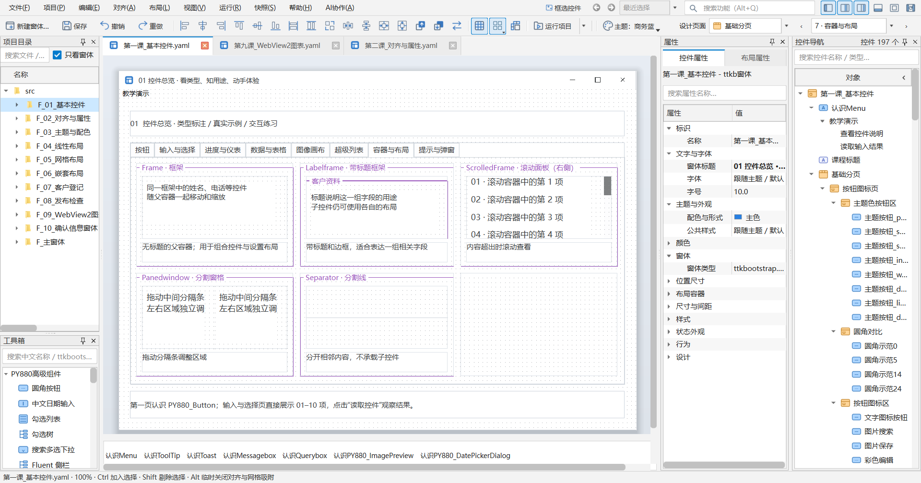Pin the 项目目录 panel
This screenshot has width=921, height=483.
(x=83, y=42)
